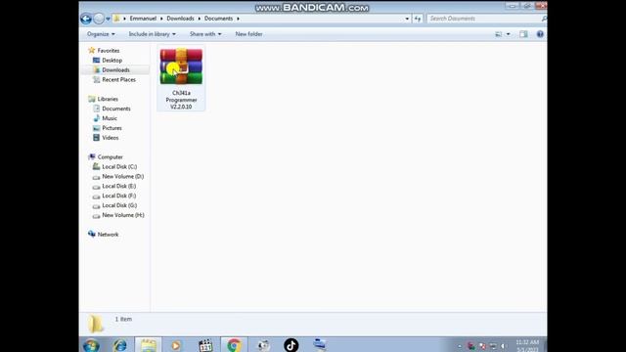The width and height of the screenshot is (626, 352).
Task: Go forward using the Forward arrow
Action: click(x=99, y=19)
